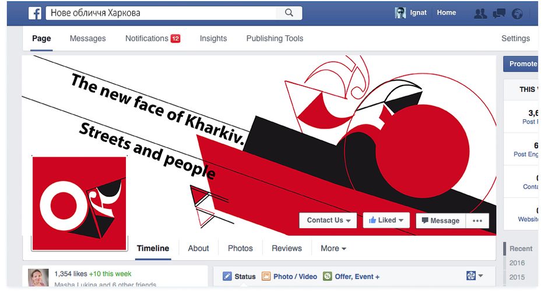
Task: Click the Promote button
Action: (x=523, y=63)
